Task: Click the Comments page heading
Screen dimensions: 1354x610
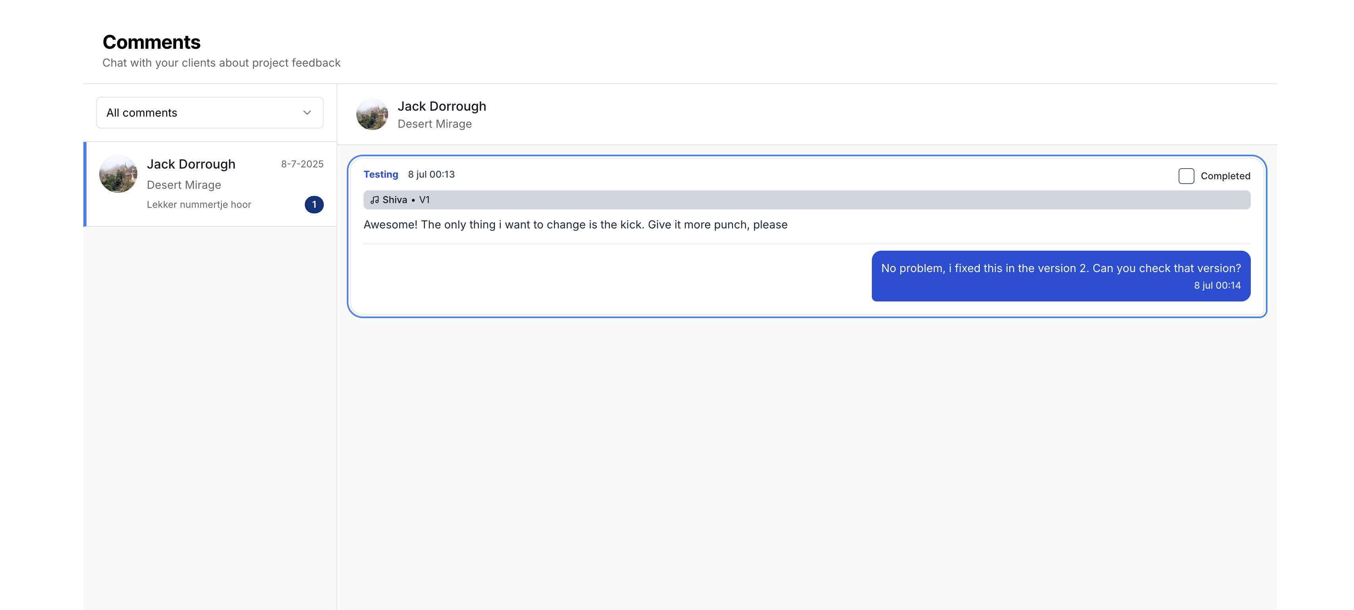Action: tap(151, 42)
